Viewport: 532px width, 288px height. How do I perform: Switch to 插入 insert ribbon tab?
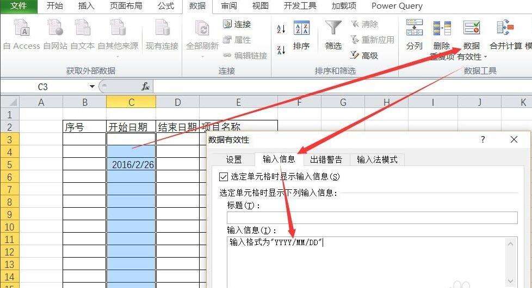86,6
